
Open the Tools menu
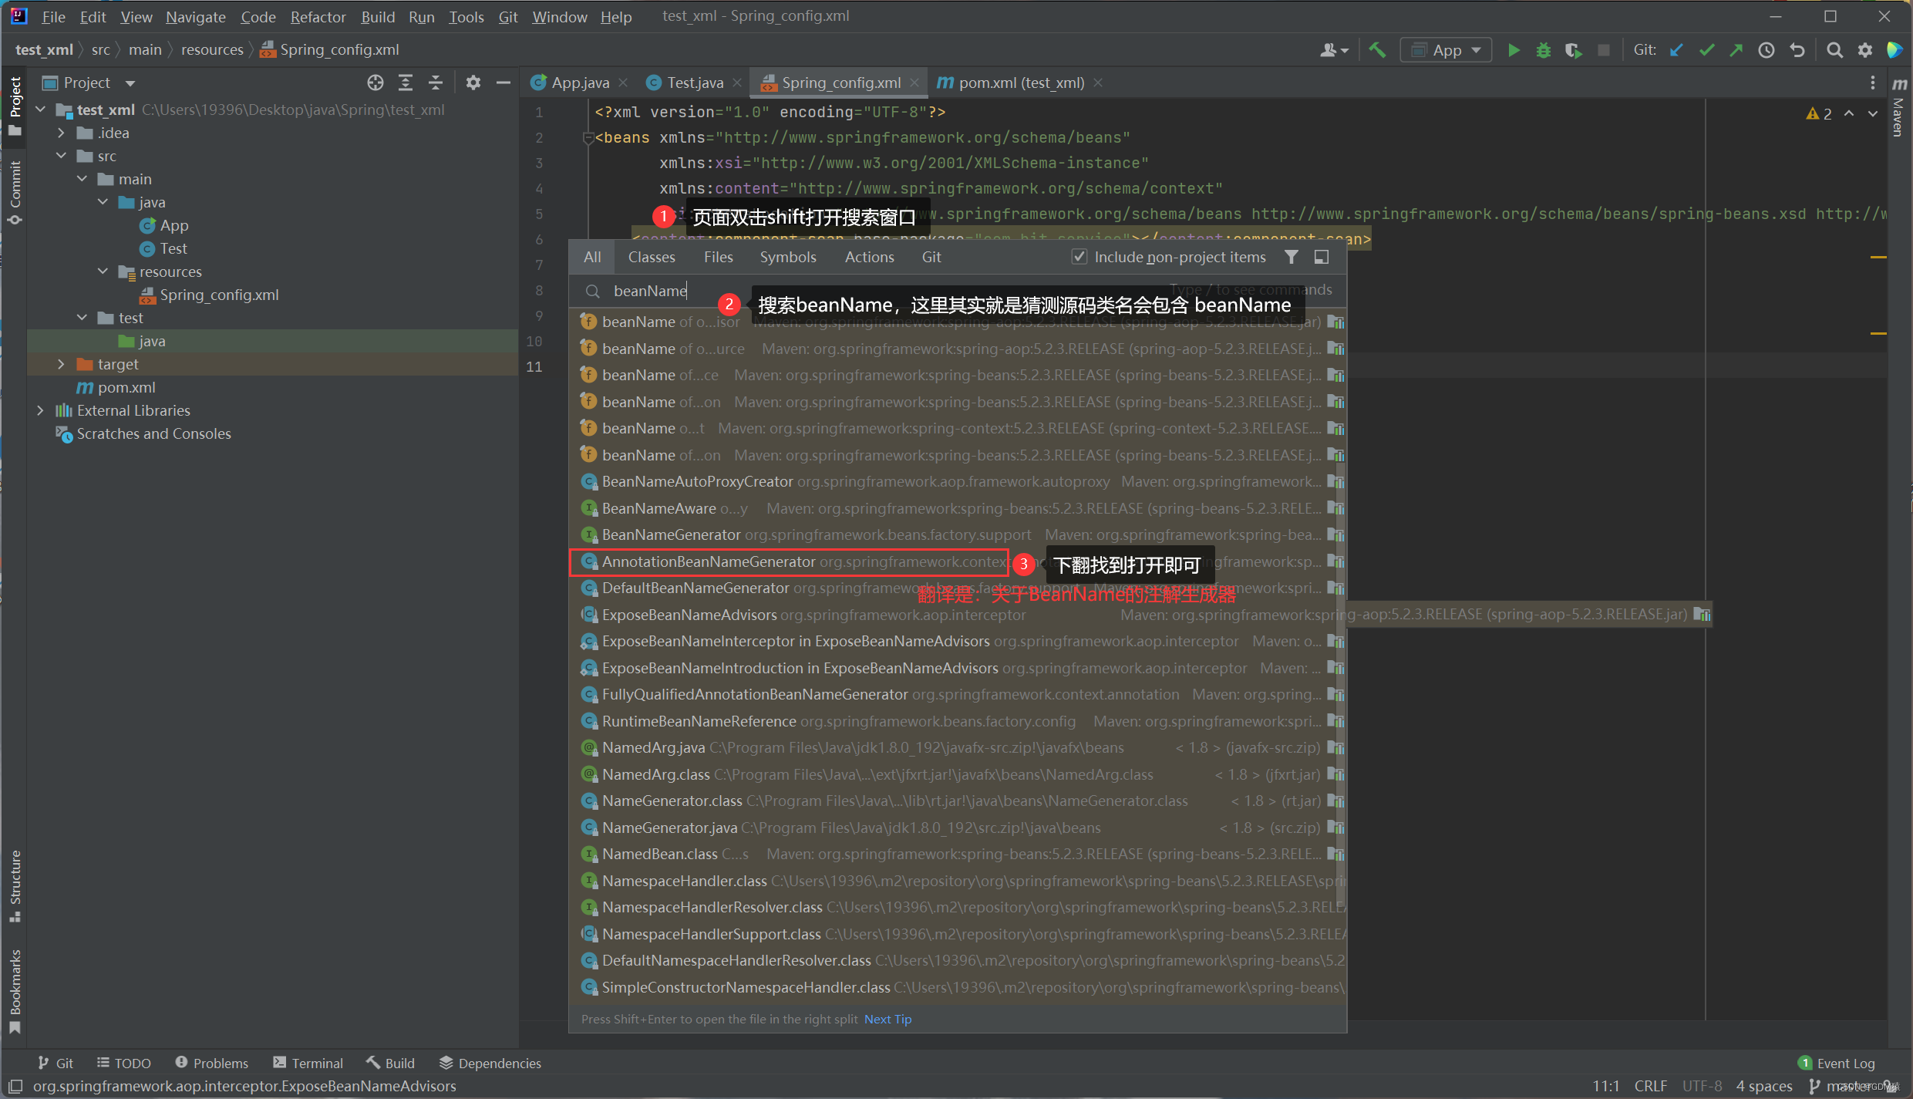(x=466, y=16)
